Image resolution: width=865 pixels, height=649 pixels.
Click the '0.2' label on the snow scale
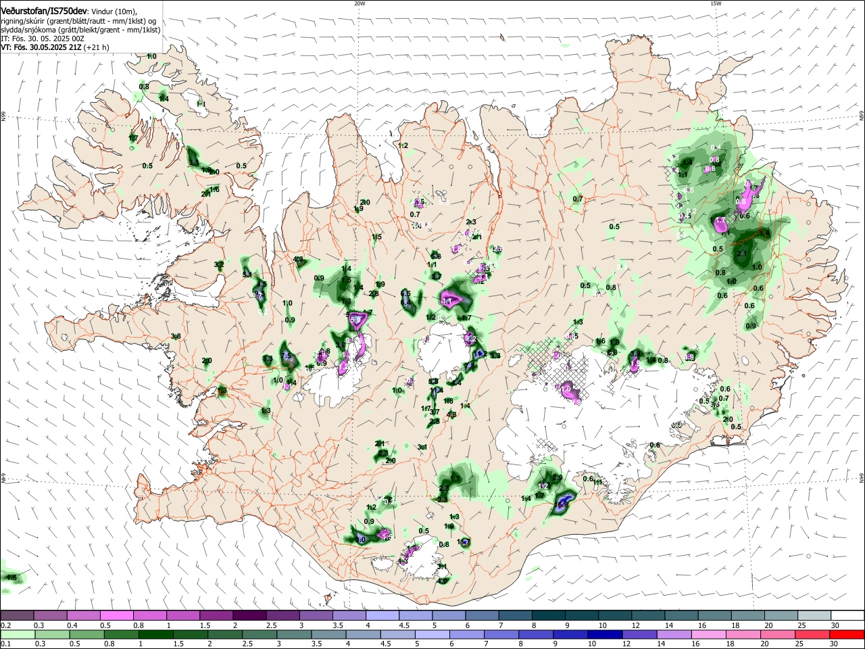[5, 625]
